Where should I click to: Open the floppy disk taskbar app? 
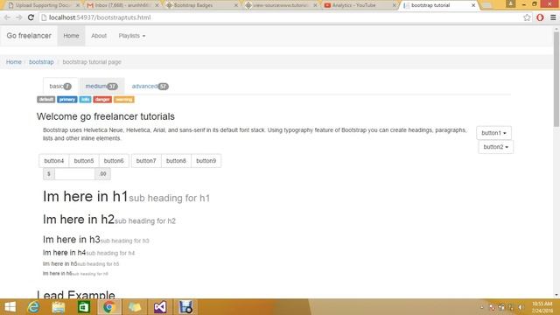(x=185, y=307)
